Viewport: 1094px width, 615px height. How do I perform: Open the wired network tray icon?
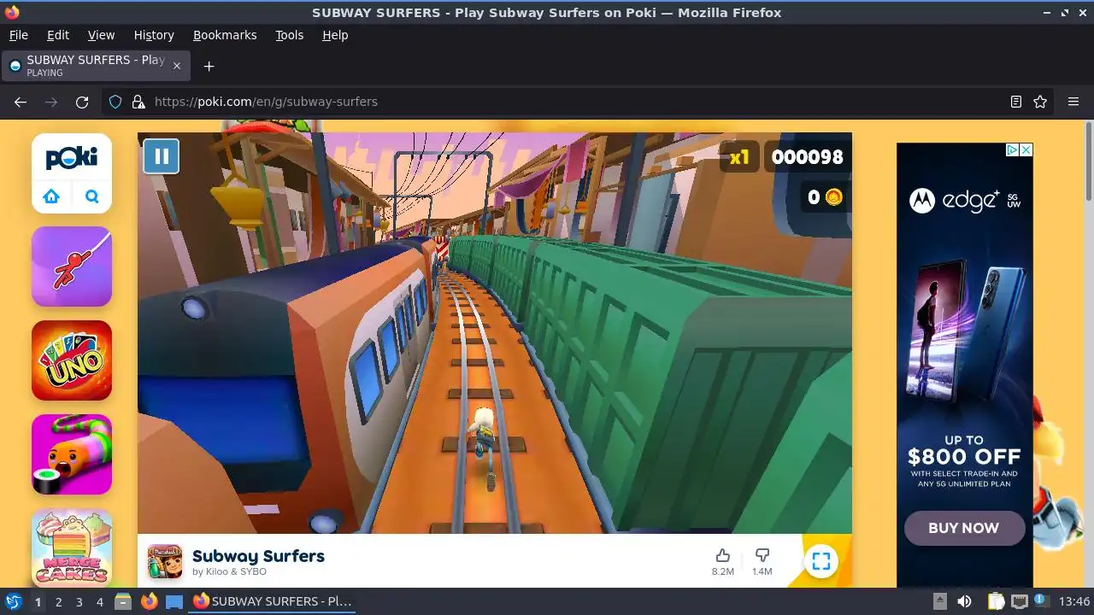1019,601
